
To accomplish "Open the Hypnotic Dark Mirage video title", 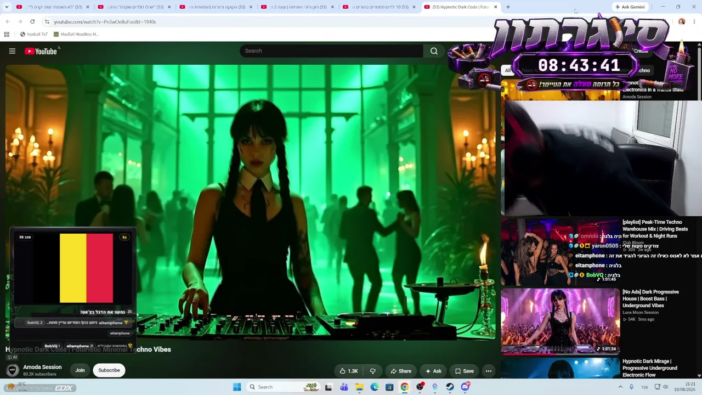I will point(650,368).
